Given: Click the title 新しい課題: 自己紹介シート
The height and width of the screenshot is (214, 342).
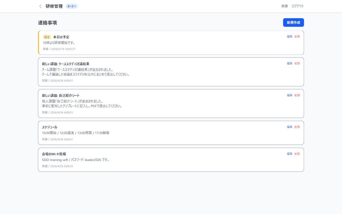Looking at the screenshot, I should pyautogui.click(x=61, y=96).
